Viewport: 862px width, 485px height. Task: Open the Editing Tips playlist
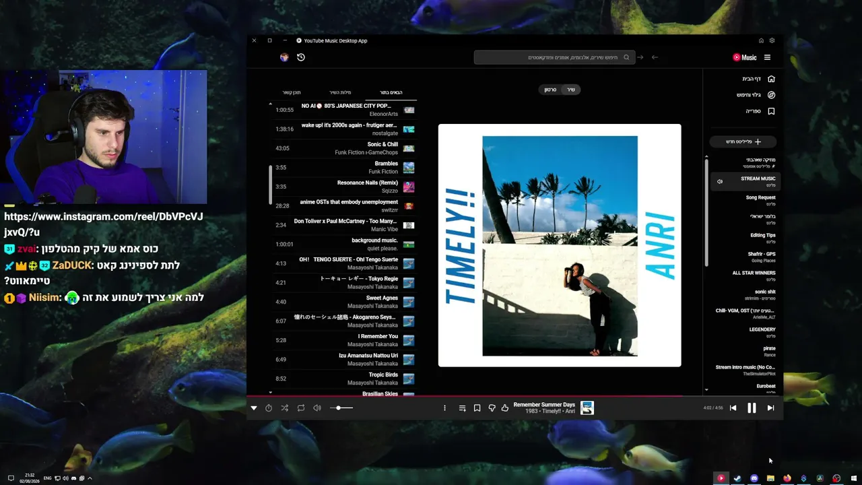click(x=744, y=238)
